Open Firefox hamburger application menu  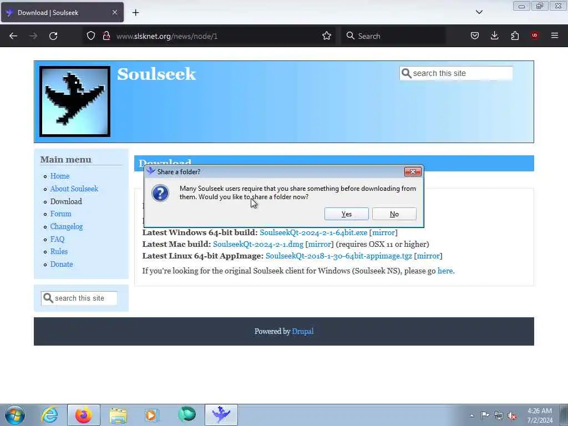(555, 35)
